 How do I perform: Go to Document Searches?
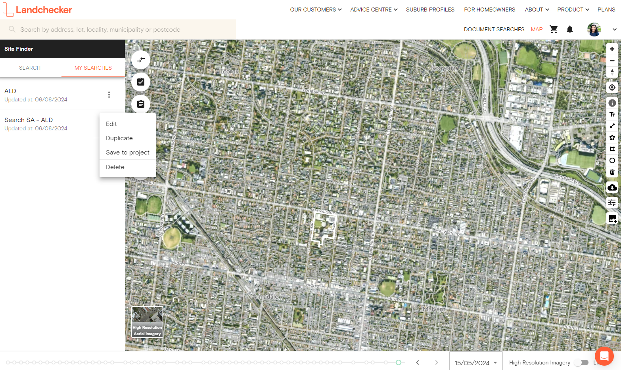[494, 29]
